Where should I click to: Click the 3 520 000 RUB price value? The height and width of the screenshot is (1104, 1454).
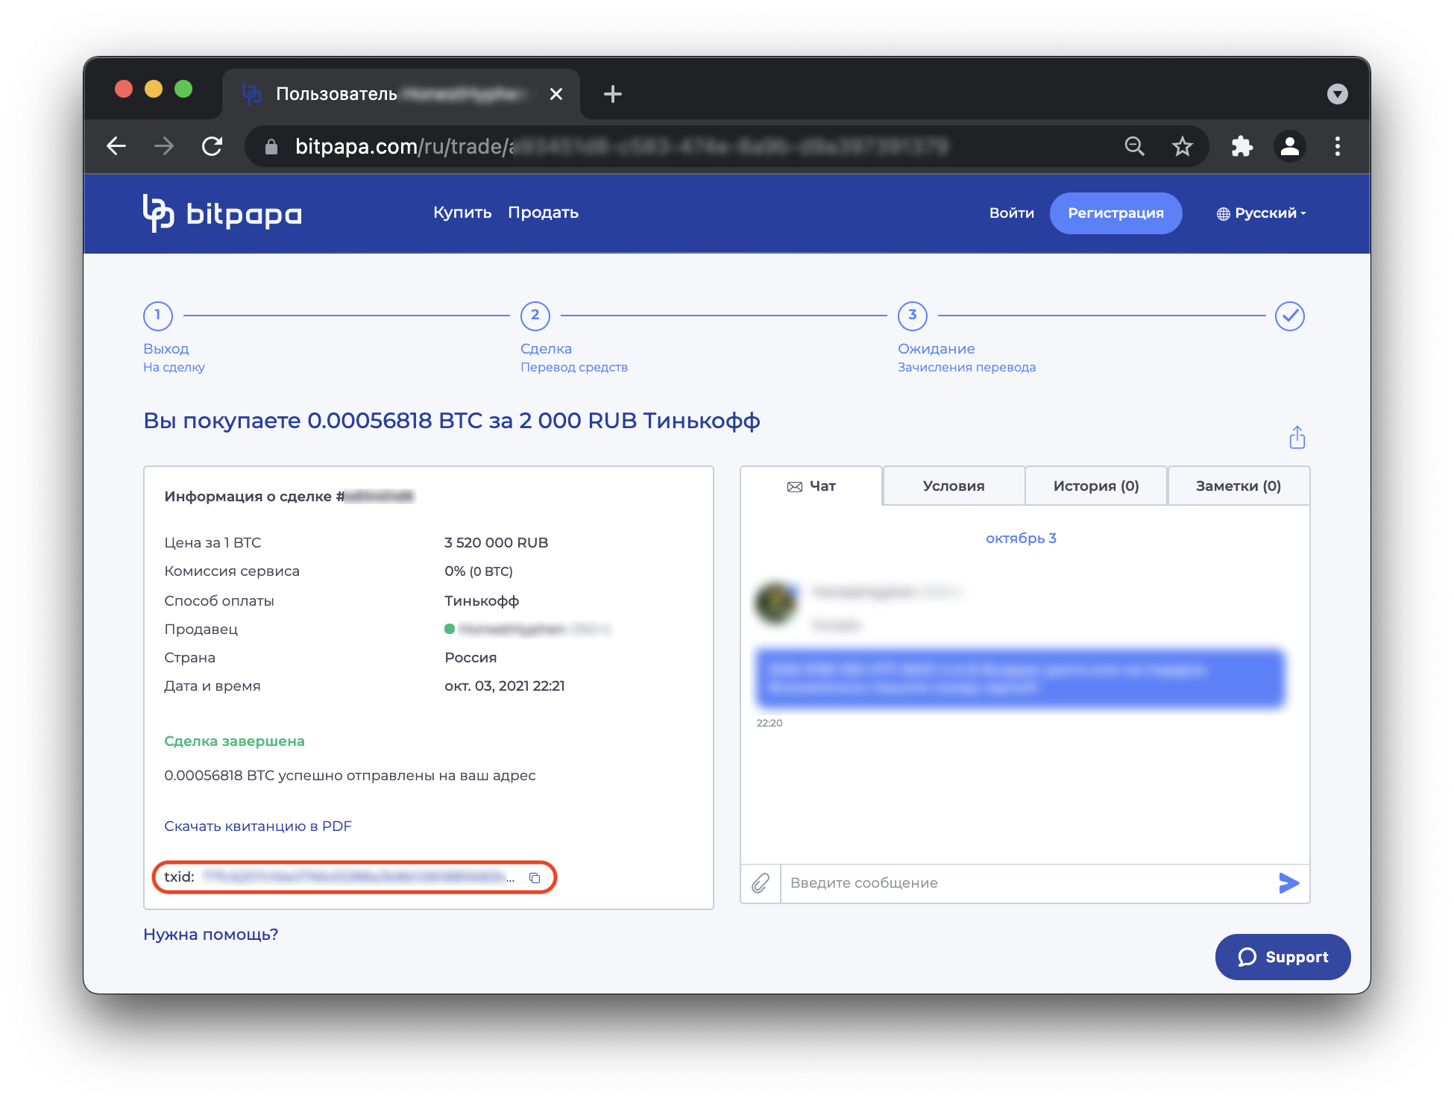point(497,543)
